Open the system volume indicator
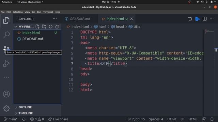The width and height of the screenshot is (218, 122). pyautogui.click(x=202, y=2)
